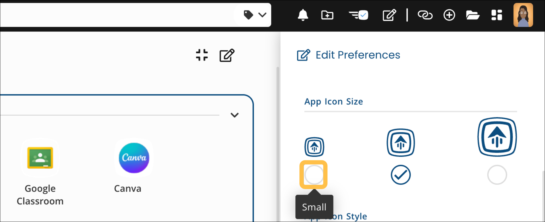Image resolution: width=545 pixels, height=222 pixels.
Task: Select the Small app icon size
Action: [314, 175]
